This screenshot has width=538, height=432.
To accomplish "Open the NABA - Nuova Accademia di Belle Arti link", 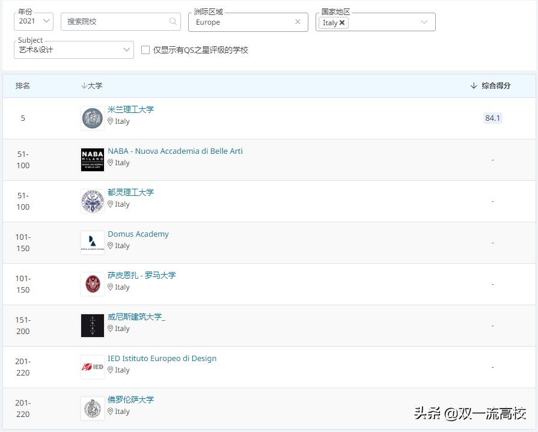I will pyautogui.click(x=176, y=150).
